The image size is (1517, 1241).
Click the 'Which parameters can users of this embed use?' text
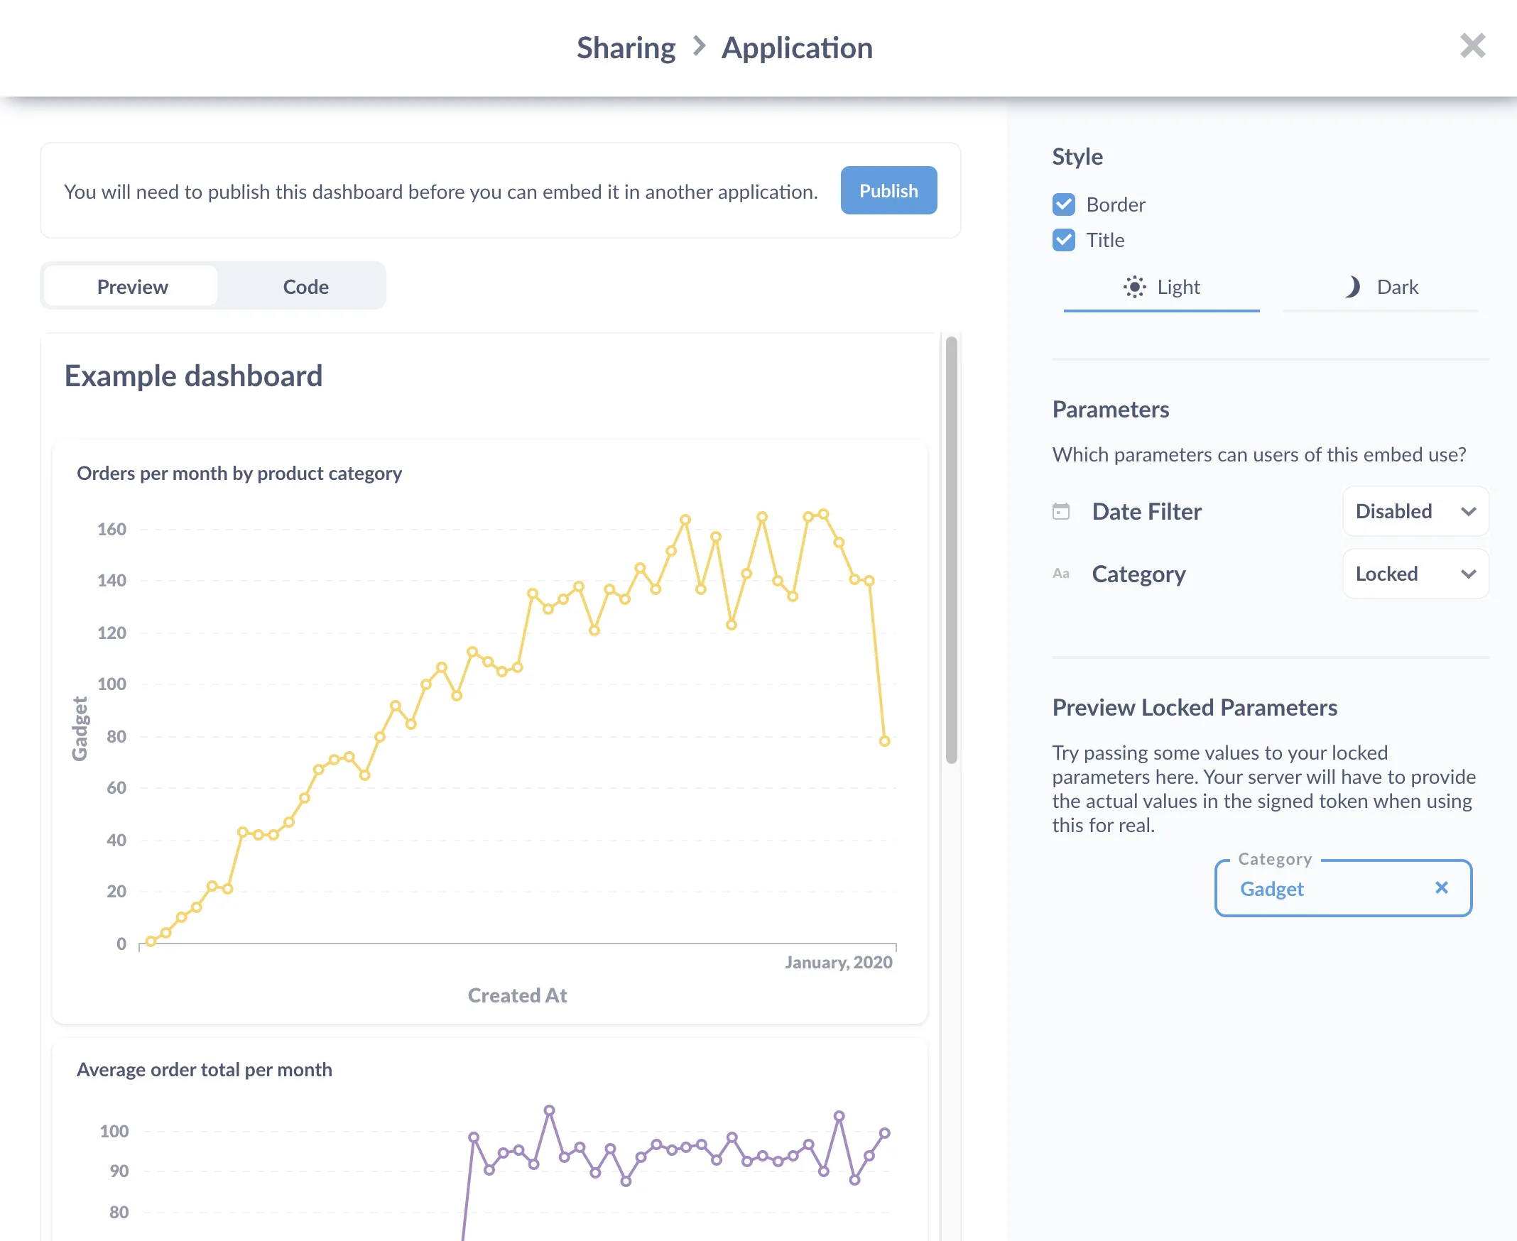click(1258, 454)
